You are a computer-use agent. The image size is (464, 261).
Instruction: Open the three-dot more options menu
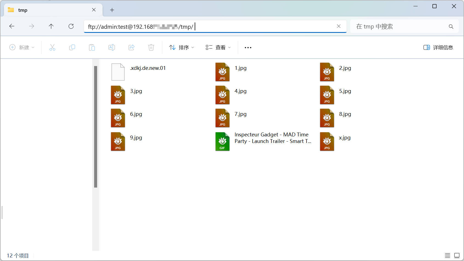tap(248, 47)
